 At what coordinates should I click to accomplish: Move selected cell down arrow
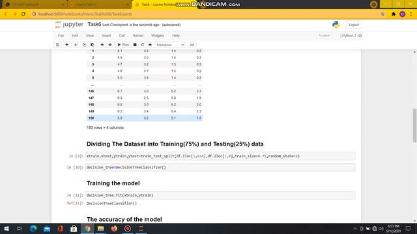pyautogui.click(x=110, y=45)
